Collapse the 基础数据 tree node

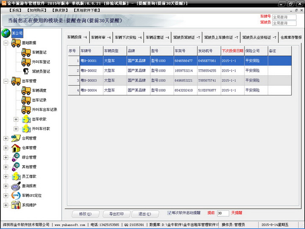(x=6, y=43)
